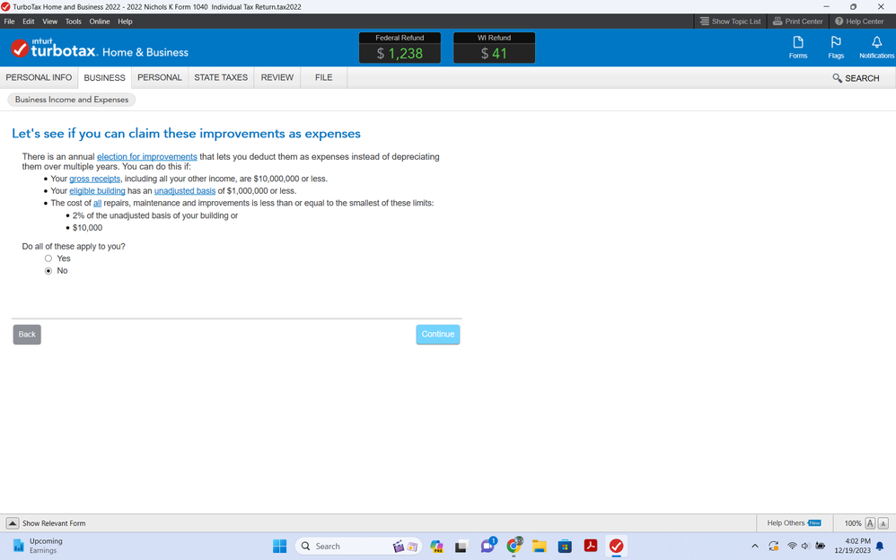Switch to the State Taxes tab

coord(221,78)
